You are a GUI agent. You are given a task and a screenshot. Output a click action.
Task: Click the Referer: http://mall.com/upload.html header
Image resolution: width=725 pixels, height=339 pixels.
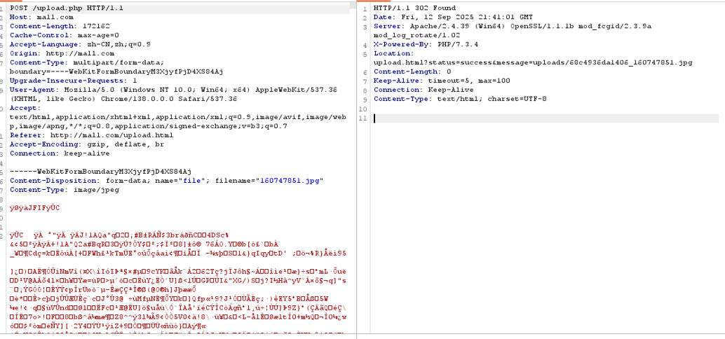coord(92,135)
